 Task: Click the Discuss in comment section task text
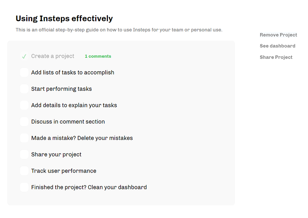click(68, 121)
